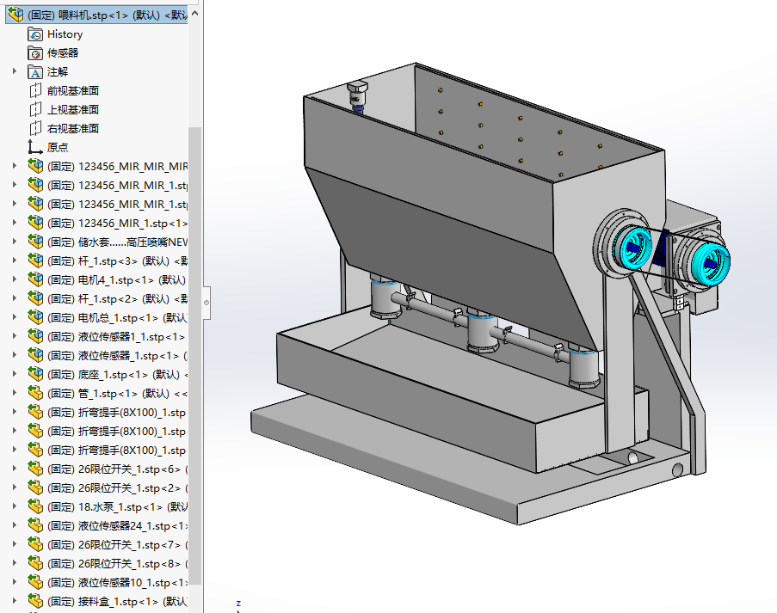The height and width of the screenshot is (613, 777).
Task: Expand the 123456_MIR_MIR_MIR component
Action: click(15, 166)
